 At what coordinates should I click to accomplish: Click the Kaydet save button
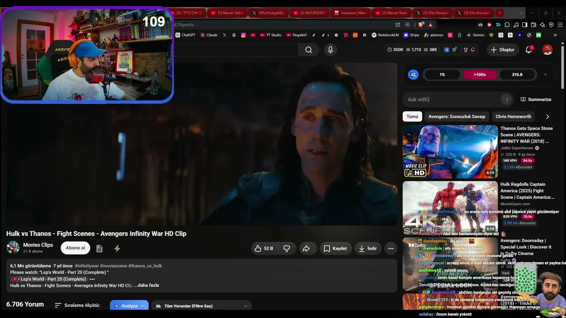coord(335,249)
